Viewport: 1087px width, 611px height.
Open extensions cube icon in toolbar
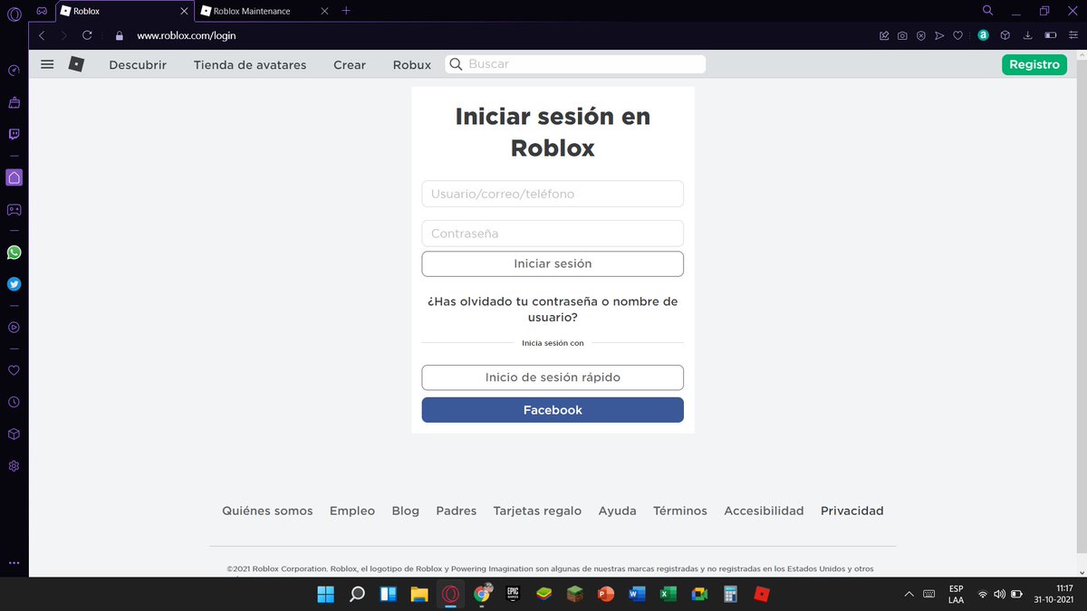[1005, 36]
